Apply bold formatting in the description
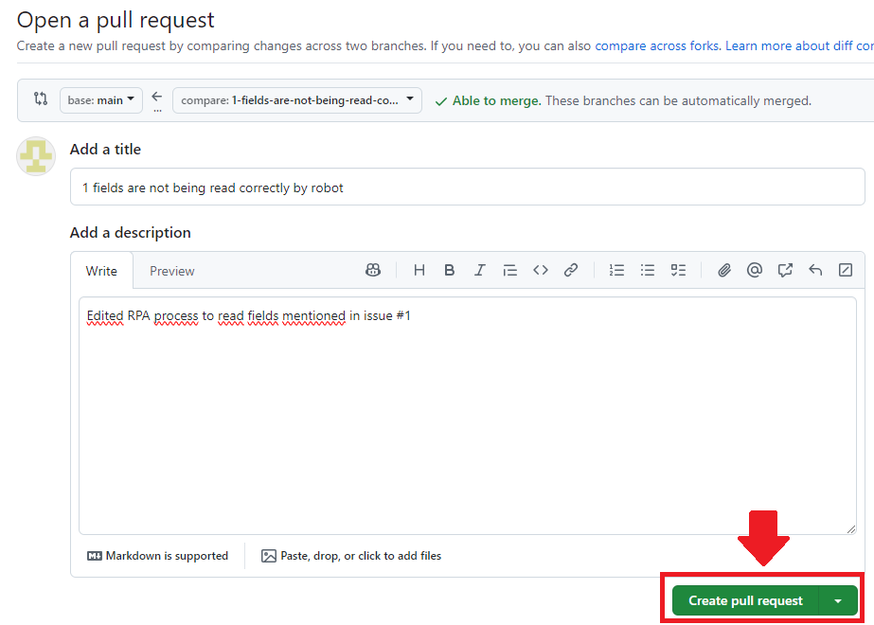 coord(450,270)
